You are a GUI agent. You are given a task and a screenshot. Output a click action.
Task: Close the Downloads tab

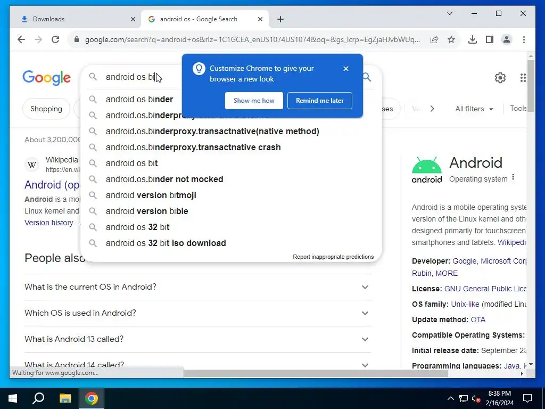coord(133,19)
